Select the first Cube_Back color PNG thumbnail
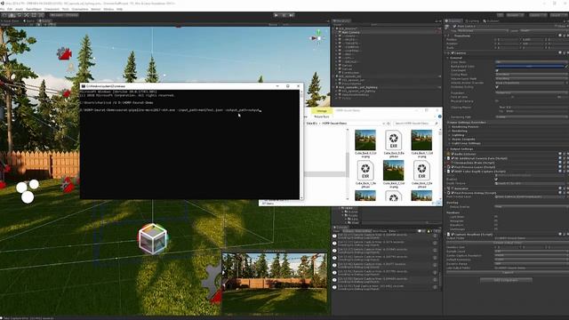The height and width of the screenshot is (320, 569). point(365,140)
